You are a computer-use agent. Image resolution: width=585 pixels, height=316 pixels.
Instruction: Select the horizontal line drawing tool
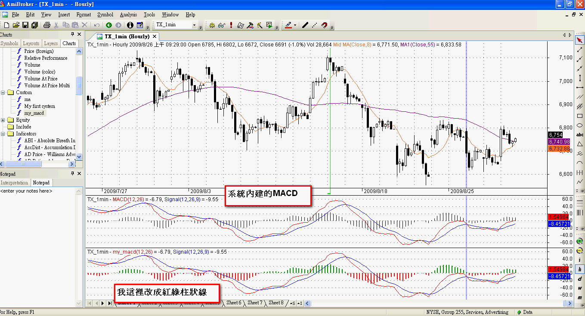[580, 88]
